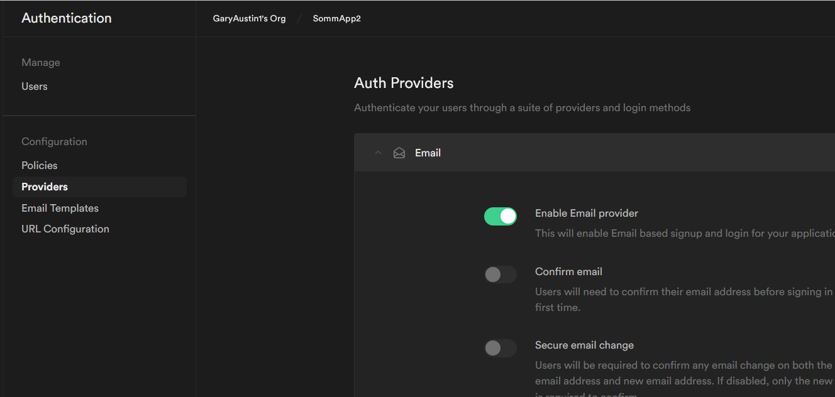Screen dimensions: 835x397
Task: Enable Secure email change
Action: [500, 348]
